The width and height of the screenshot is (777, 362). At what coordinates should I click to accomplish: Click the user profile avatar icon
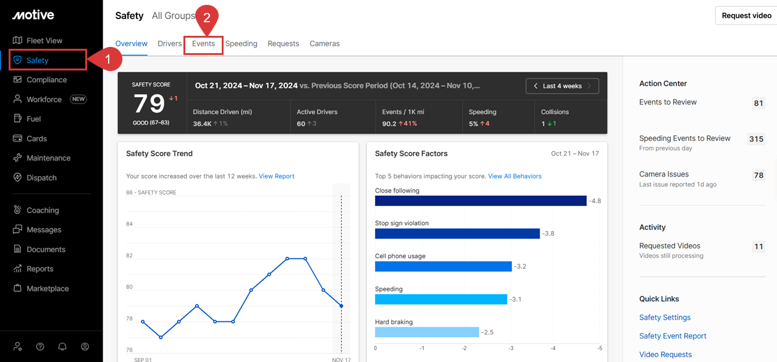click(x=85, y=347)
